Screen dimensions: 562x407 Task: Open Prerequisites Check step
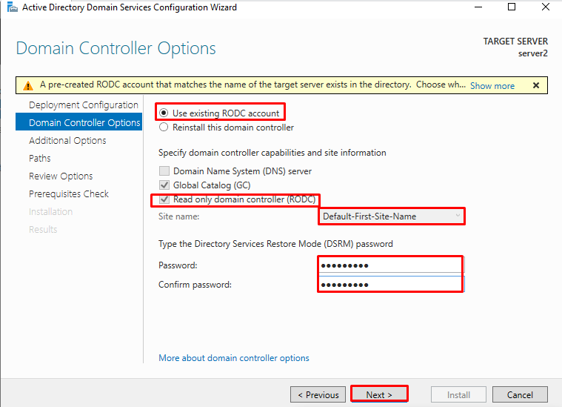69,193
